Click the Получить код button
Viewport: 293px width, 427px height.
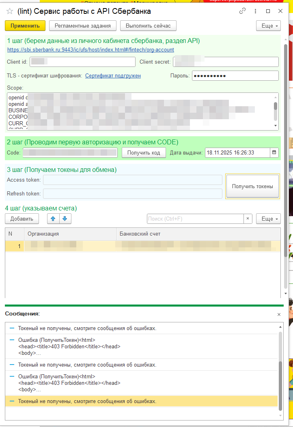point(144,153)
